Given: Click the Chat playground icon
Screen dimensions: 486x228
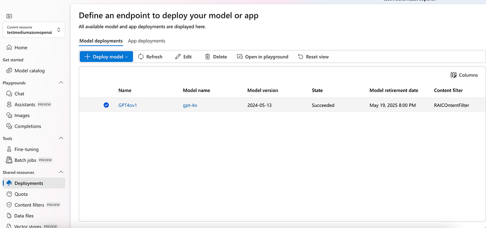Looking at the screenshot, I should [x=9, y=93].
